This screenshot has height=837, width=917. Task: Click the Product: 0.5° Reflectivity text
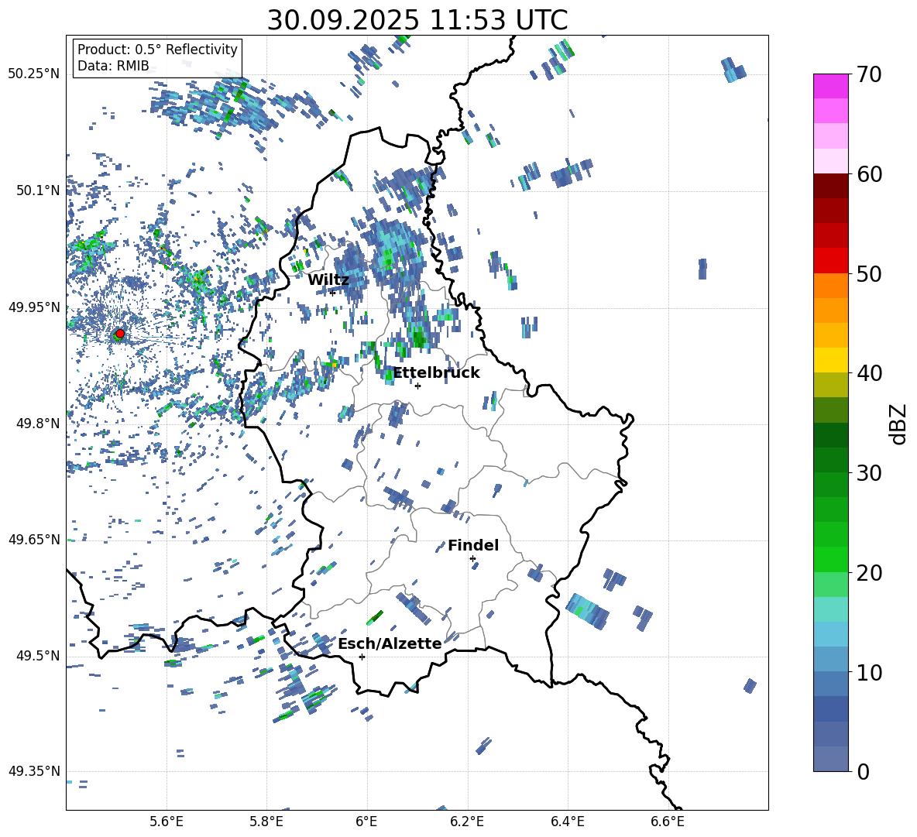(x=157, y=50)
